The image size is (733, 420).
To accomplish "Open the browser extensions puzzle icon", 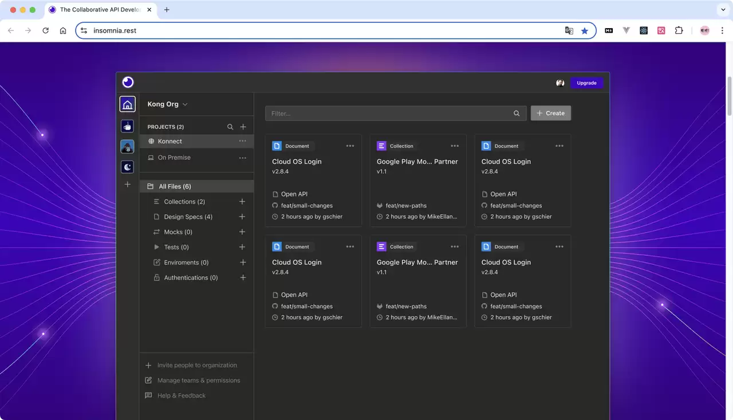I will (x=679, y=30).
